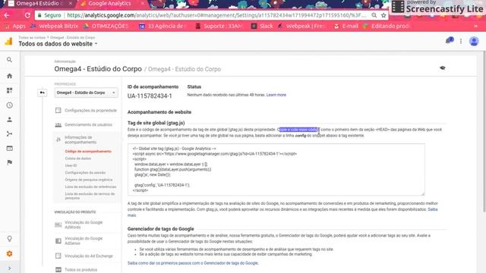Screen dimensions: 486x273
Task: Open Audience reports person icon
Action: point(9,120)
